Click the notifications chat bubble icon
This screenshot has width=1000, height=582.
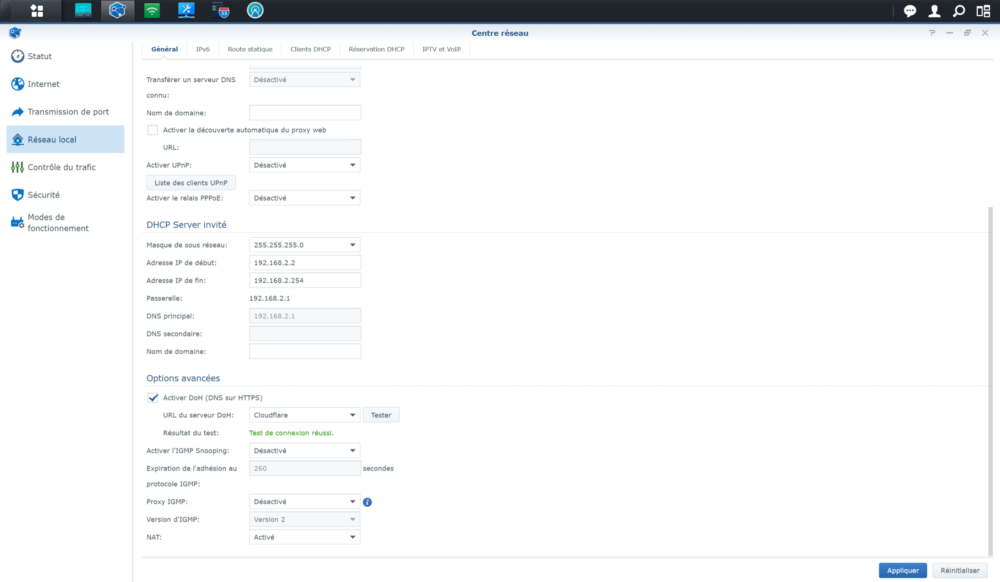point(909,11)
